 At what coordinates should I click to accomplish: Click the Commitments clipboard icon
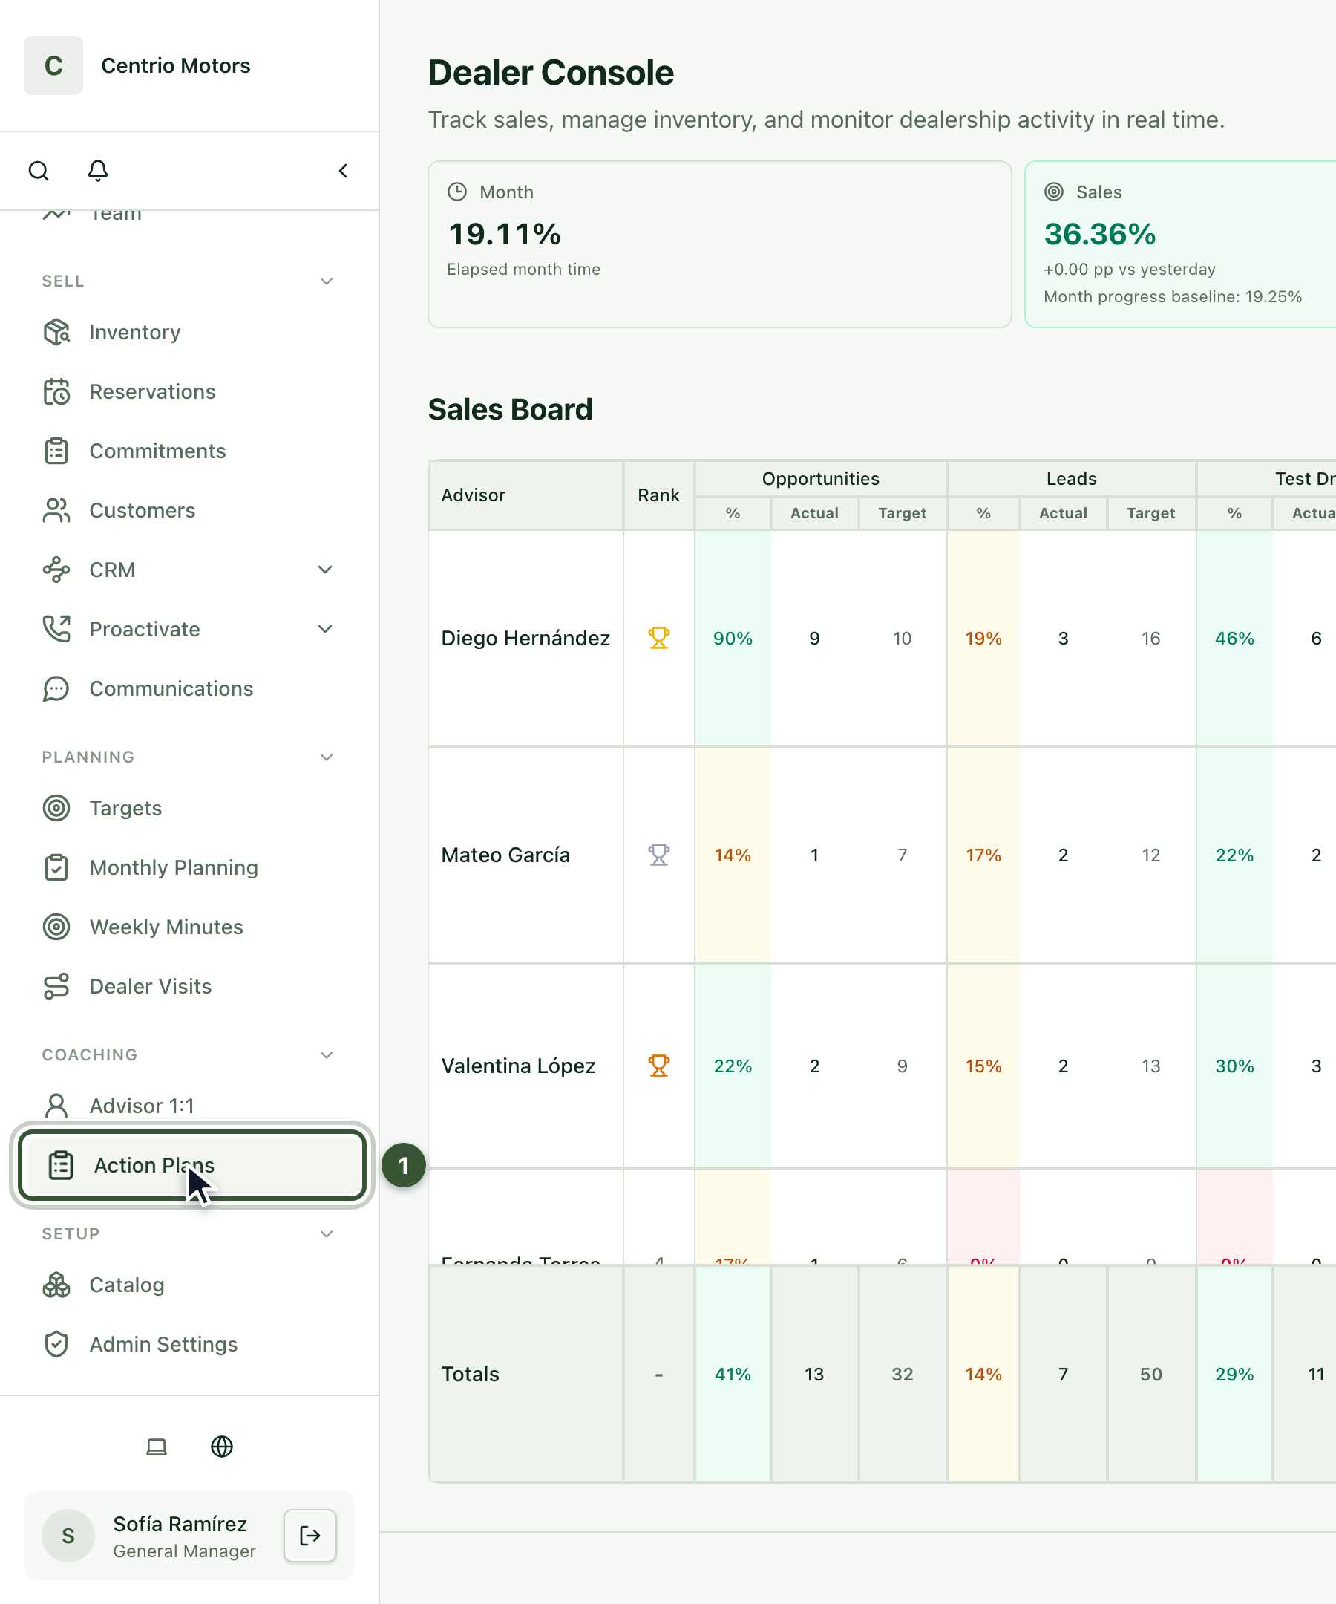(56, 451)
